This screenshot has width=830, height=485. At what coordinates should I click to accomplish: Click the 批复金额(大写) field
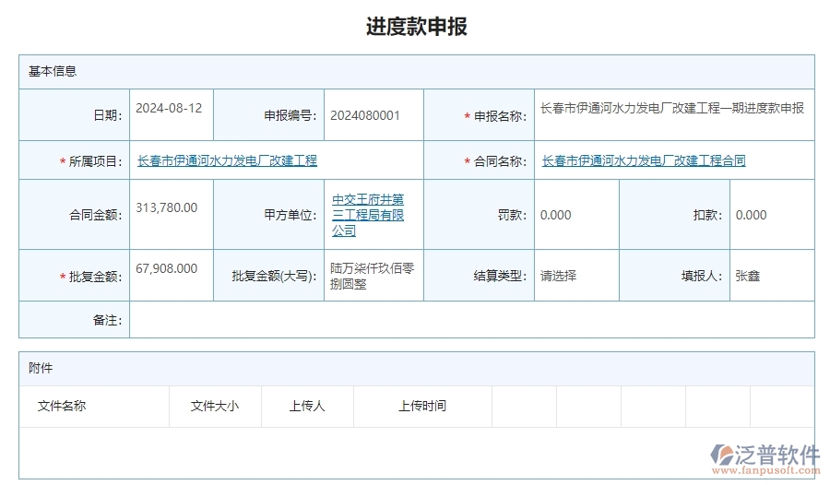tap(373, 276)
